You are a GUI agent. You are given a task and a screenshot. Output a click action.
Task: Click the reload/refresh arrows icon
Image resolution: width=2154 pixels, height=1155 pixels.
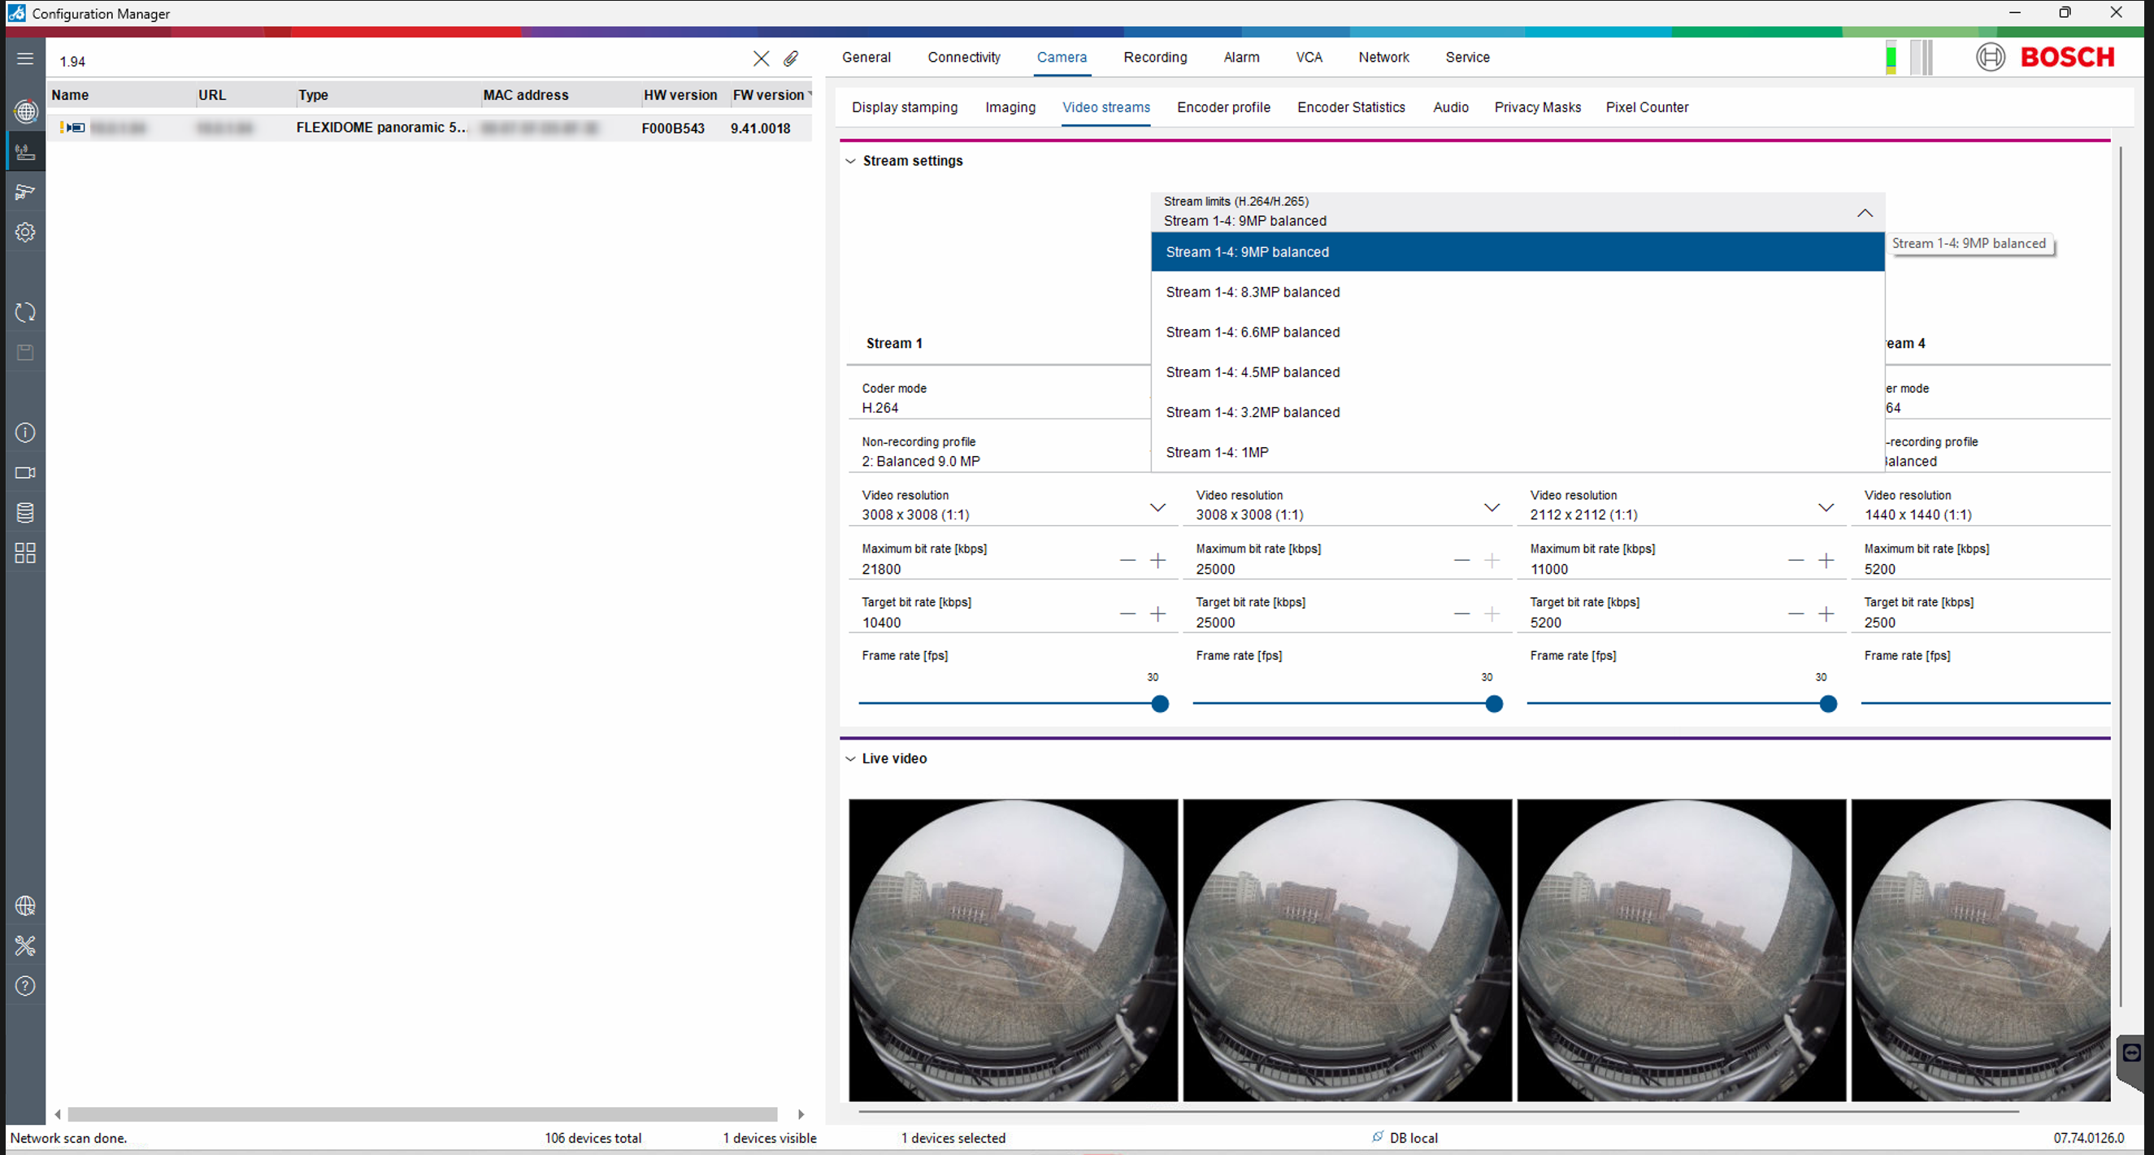[x=25, y=312]
